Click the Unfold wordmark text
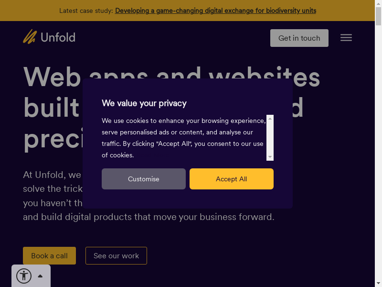 point(58,37)
